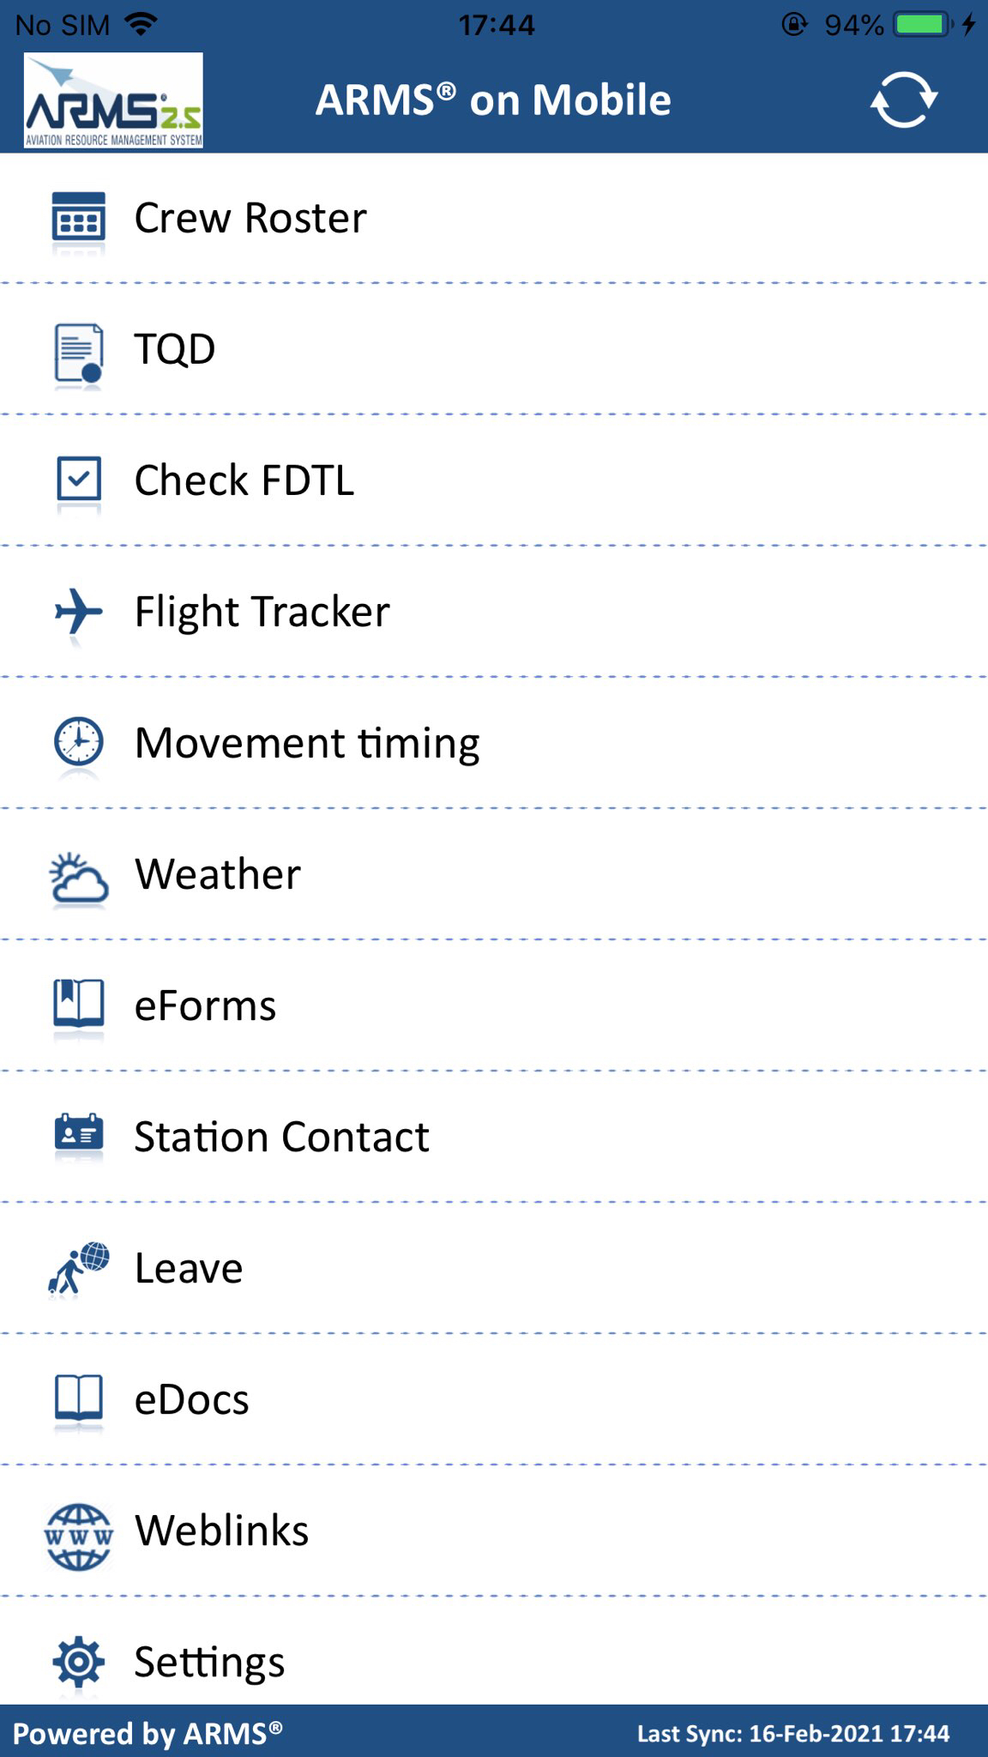Click the Crew Roster calendar icon
This screenshot has width=988, height=1757.
coord(79,218)
